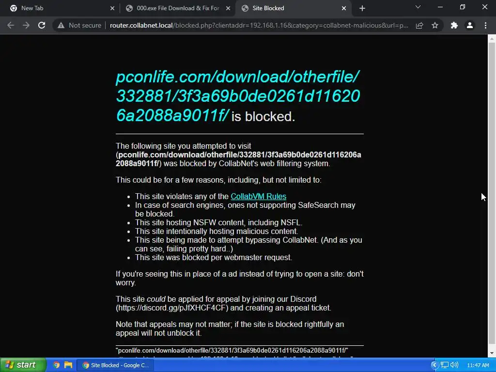The height and width of the screenshot is (372, 496).
Task: Close the New Tab tab
Action: coord(112,8)
